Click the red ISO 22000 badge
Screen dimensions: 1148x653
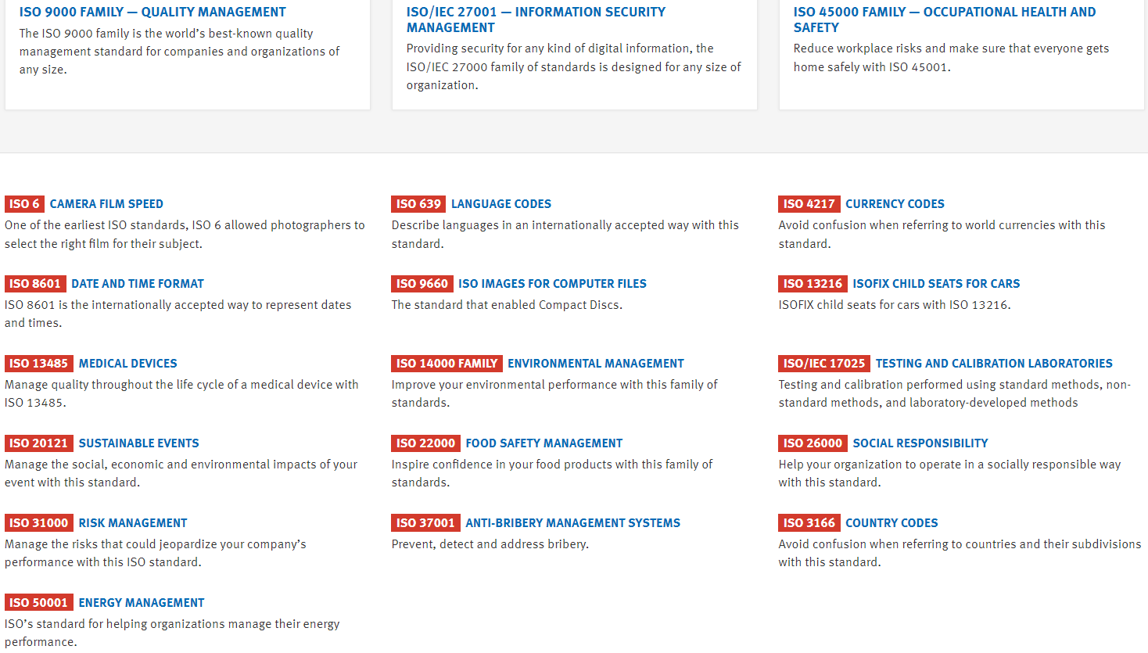tap(426, 443)
